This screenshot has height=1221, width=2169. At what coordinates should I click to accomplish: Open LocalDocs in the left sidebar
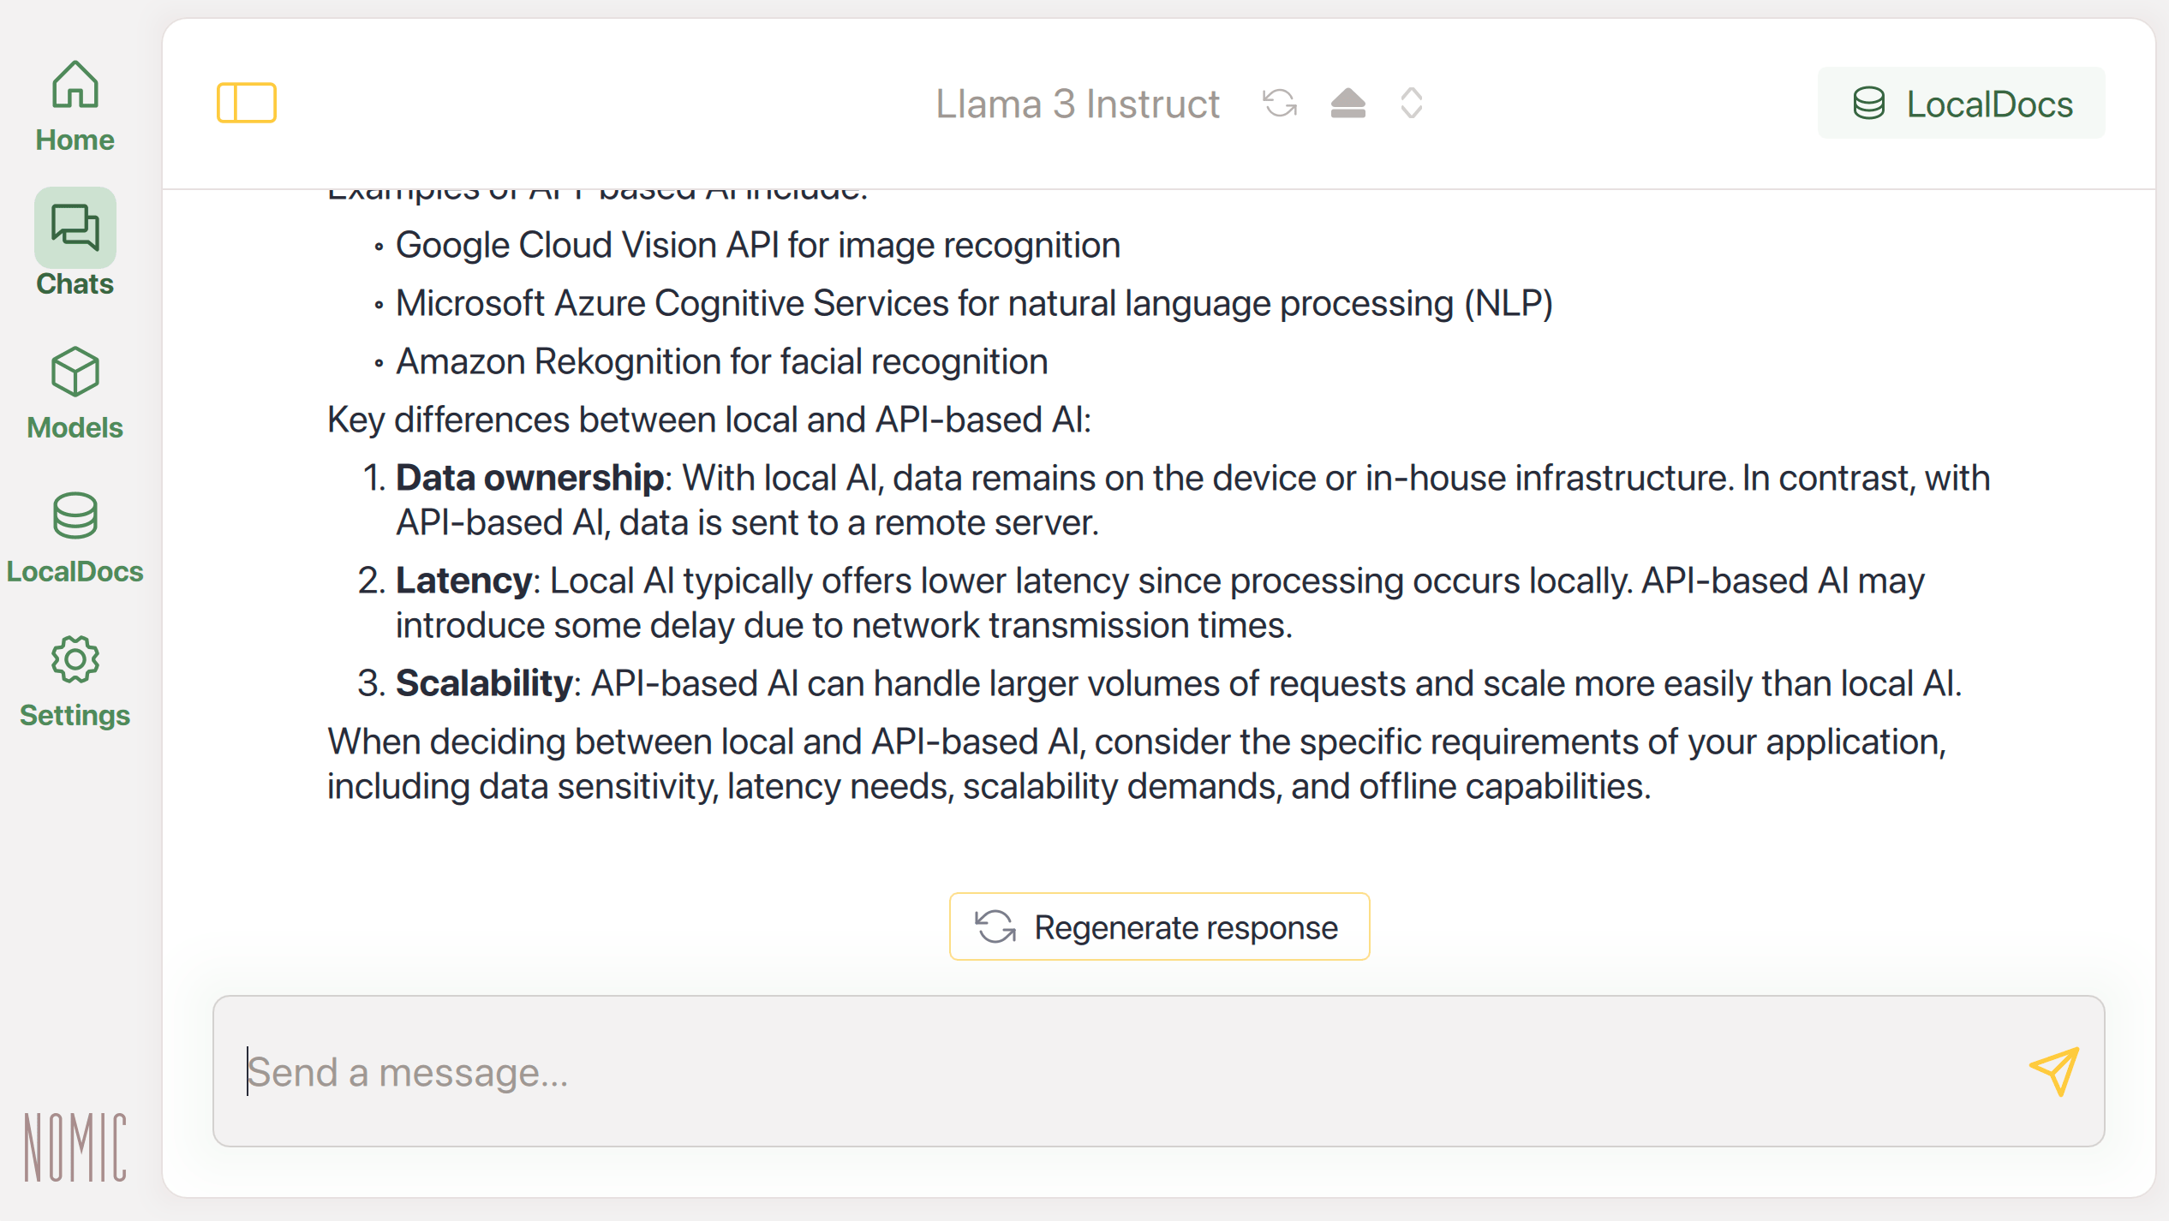coord(75,538)
